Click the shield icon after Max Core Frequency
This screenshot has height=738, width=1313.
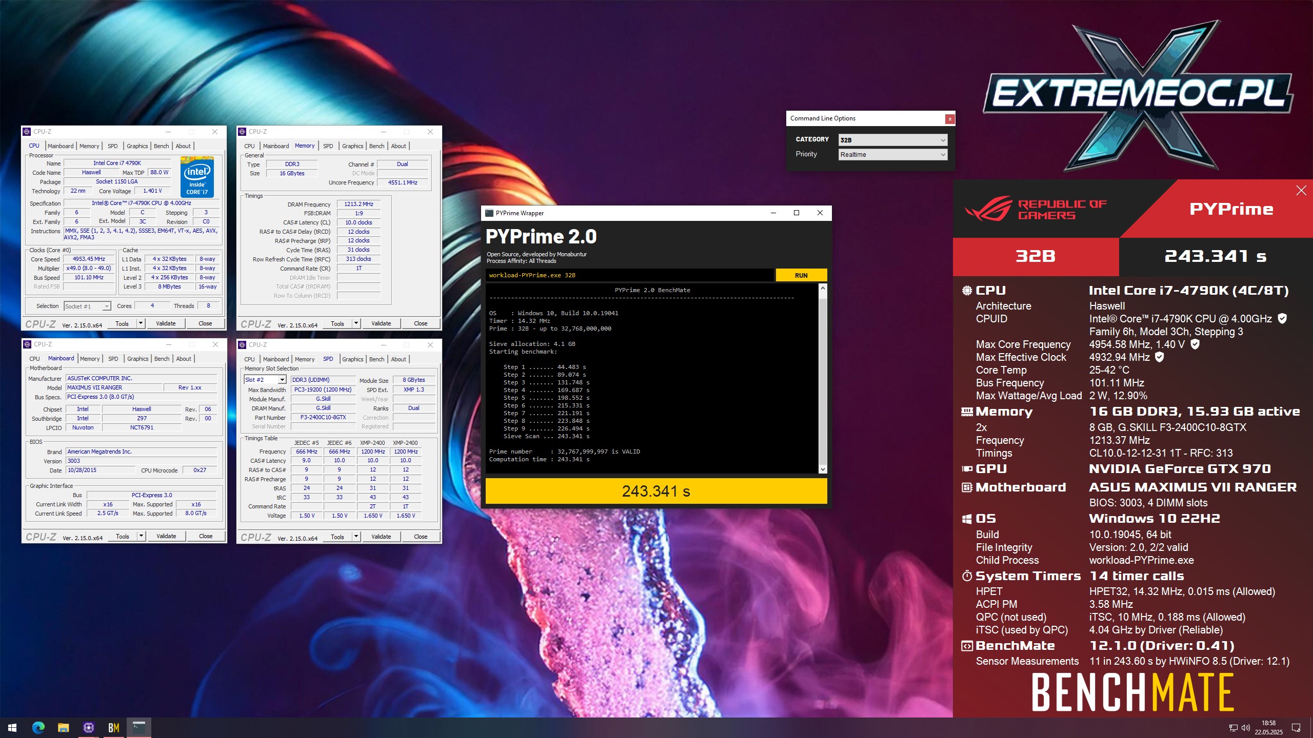pos(1195,344)
